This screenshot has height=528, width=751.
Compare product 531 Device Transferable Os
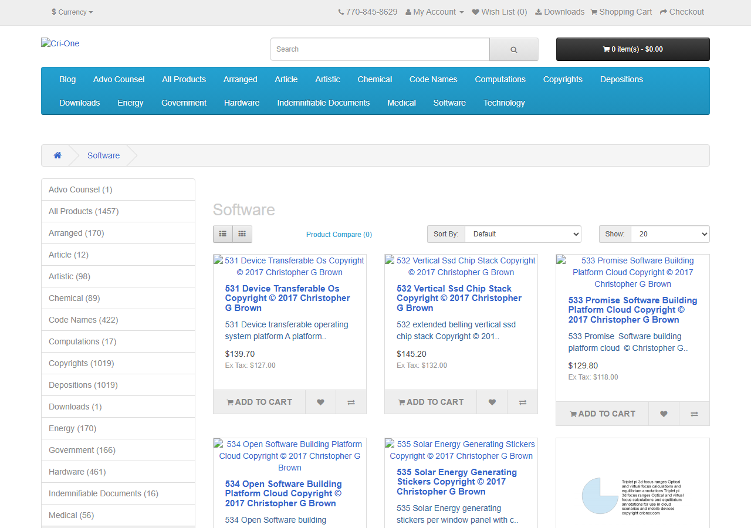351,402
